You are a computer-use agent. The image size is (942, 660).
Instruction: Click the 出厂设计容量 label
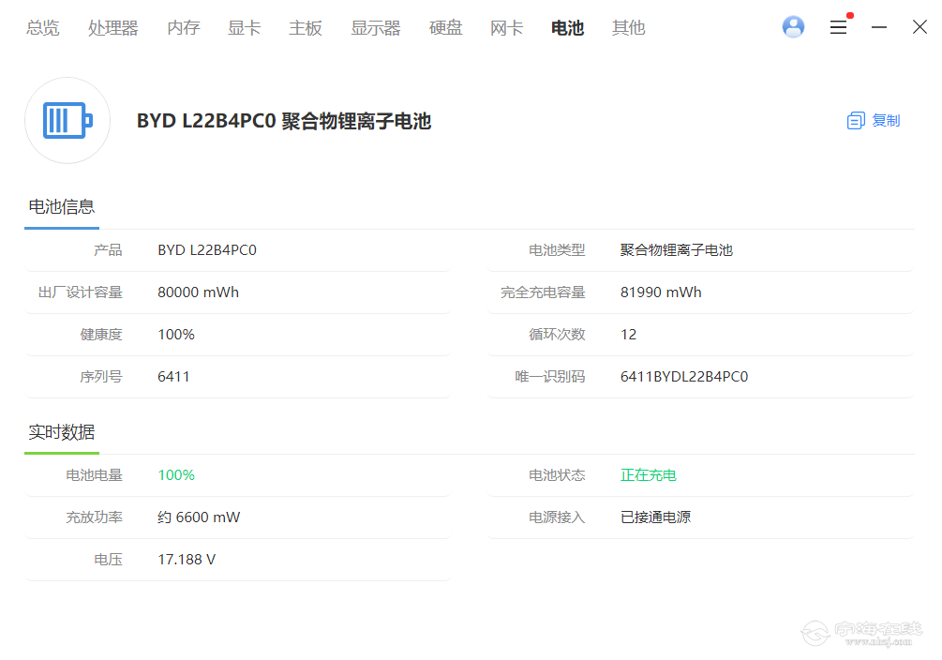click(x=80, y=292)
